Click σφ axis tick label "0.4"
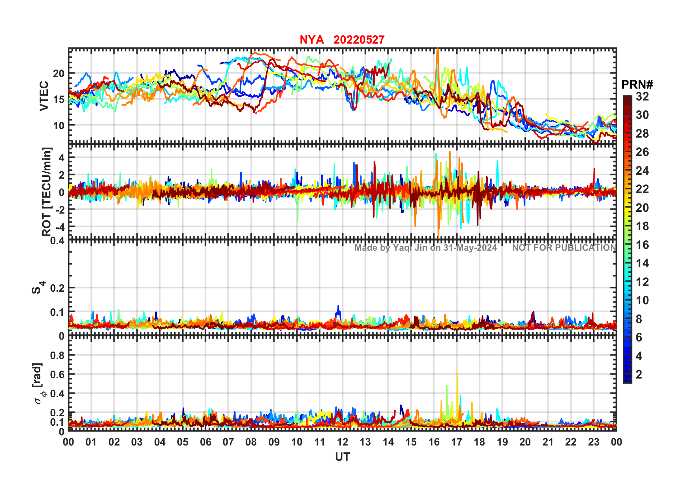Screen dimensions: 685x479 point(58,394)
